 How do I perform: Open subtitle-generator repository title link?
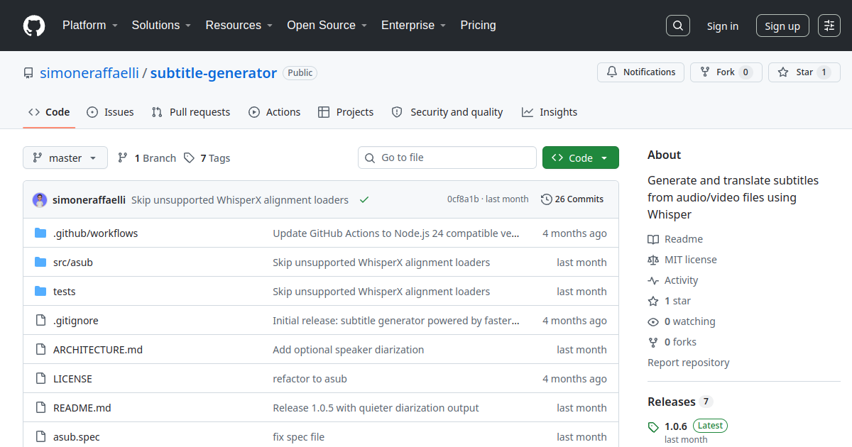coord(214,72)
